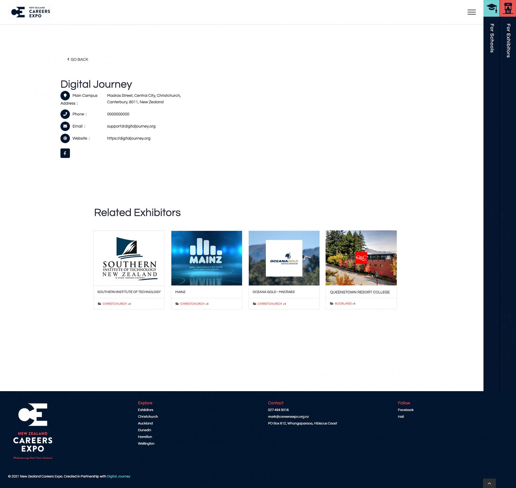Click mark@careersexpo.org.nz email in footer
This screenshot has height=488, width=516.
(288, 416)
